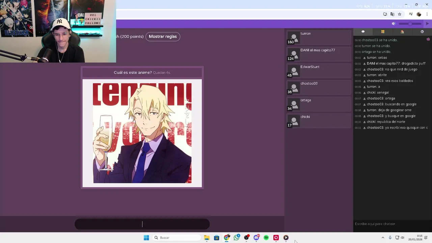The width and height of the screenshot is (432, 243).
Task: Open Chrome media controls icon
Action: point(411,14)
